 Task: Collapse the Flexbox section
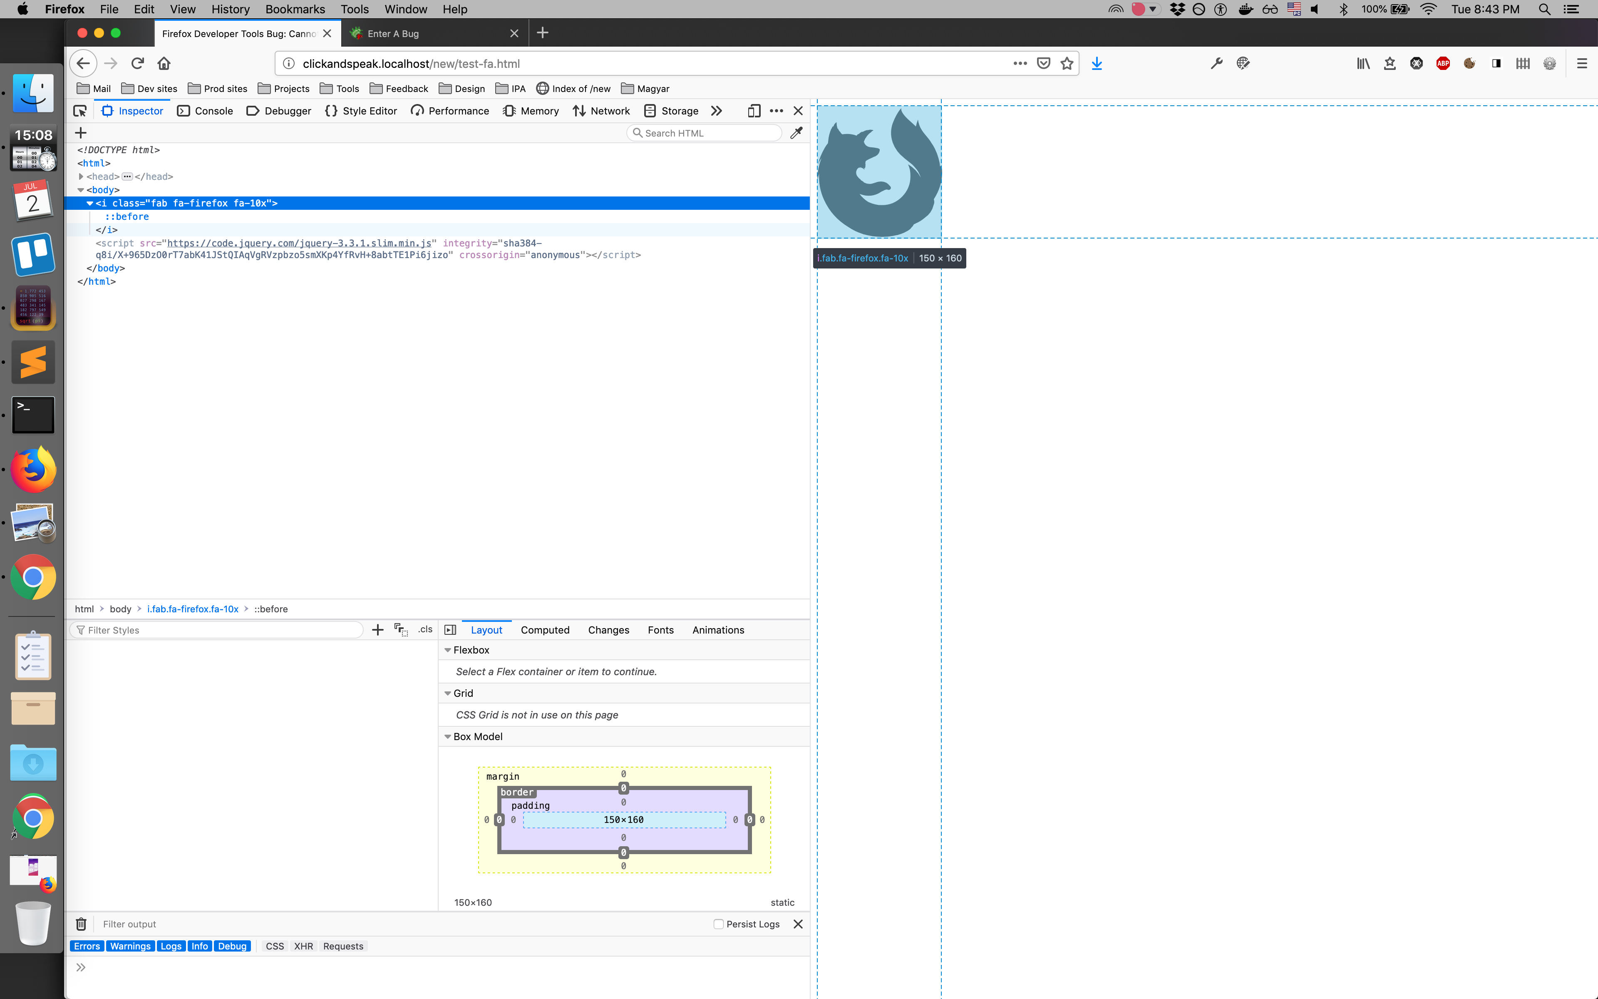(x=448, y=649)
